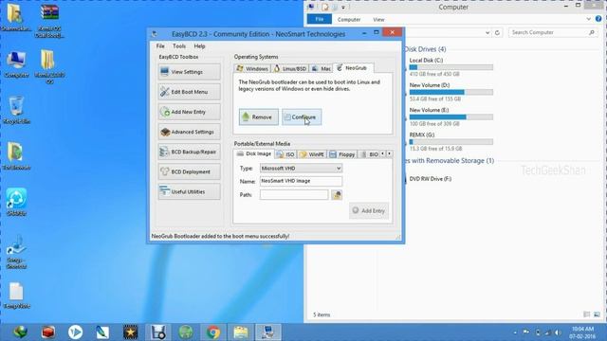Switch to EasyBCD from the taskbar
This screenshot has width=607, height=341.
(x=268, y=332)
